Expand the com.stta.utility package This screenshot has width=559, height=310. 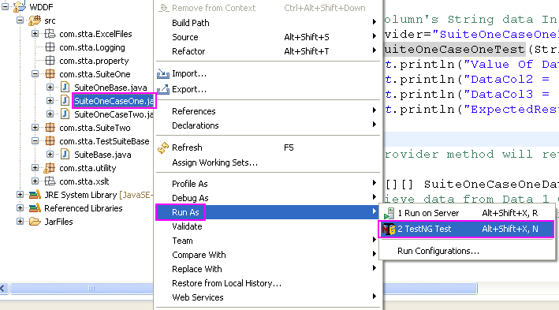35,168
